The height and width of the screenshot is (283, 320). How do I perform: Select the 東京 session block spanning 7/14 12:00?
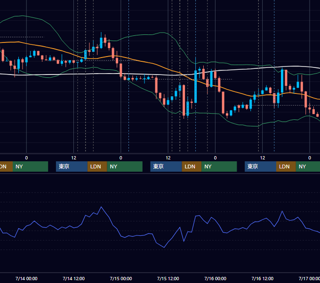72,166
